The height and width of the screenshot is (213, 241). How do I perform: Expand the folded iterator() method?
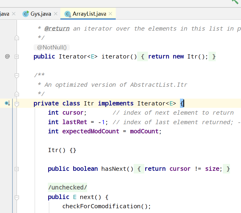coord(17,57)
